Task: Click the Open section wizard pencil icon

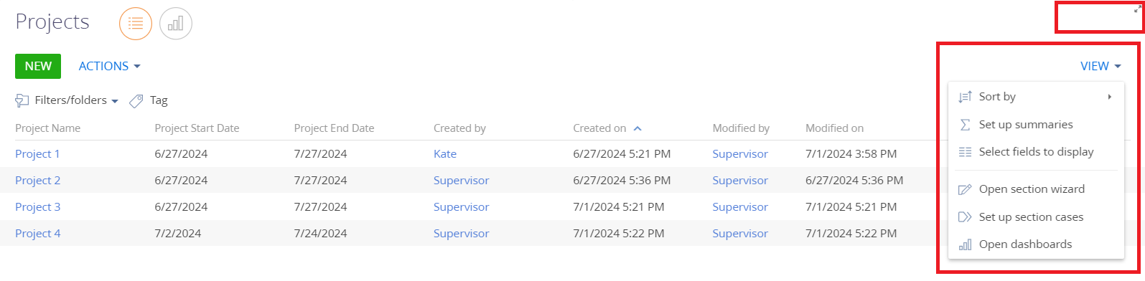Action: click(x=966, y=190)
